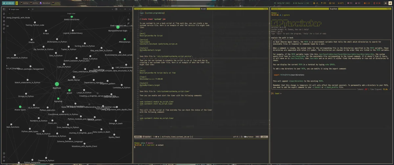This screenshot has height=165, width=394.
Task: Open the Obsidian help icon at the sidebar bottom
Action: (x=4, y=157)
